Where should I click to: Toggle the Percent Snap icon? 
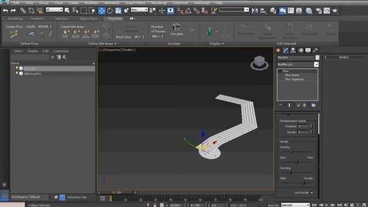point(197,10)
